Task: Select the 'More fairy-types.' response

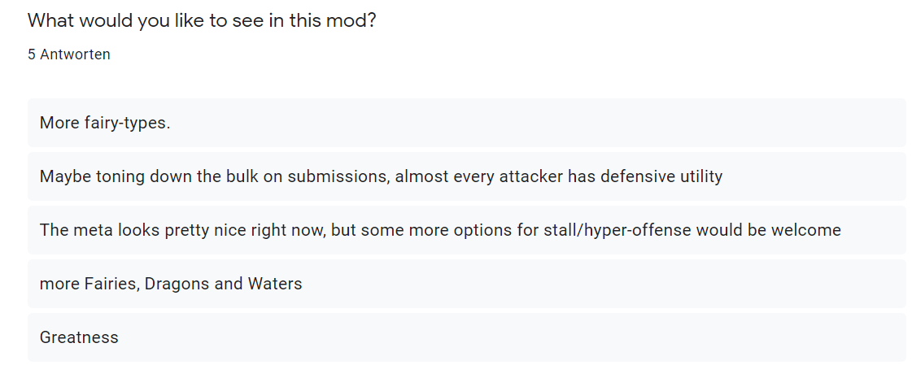Action: click(466, 123)
